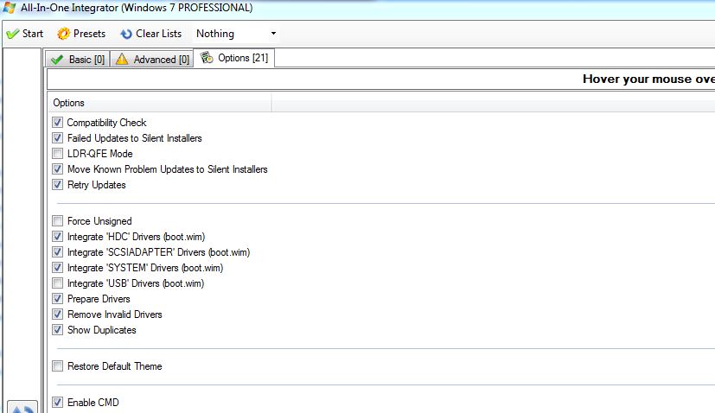Click the 'LDR-QFE Mode' label text
Screen dimensions: 715x413
(100, 154)
